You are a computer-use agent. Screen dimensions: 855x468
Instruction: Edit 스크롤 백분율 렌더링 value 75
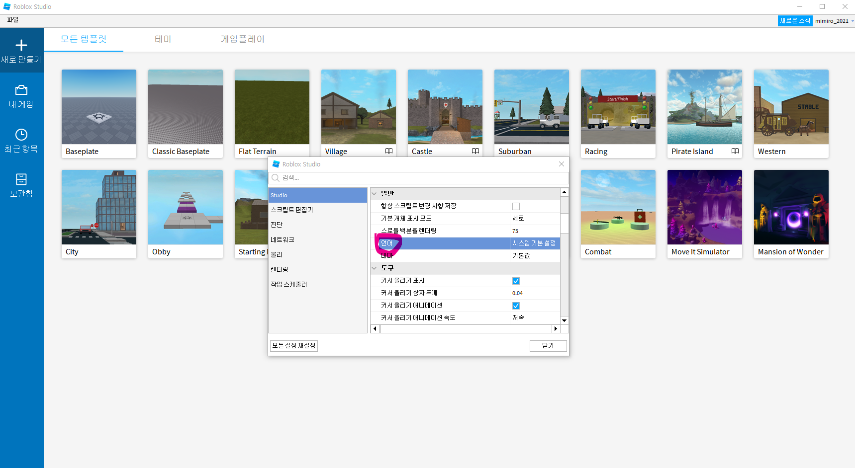pyautogui.click(x=535, y=231)
